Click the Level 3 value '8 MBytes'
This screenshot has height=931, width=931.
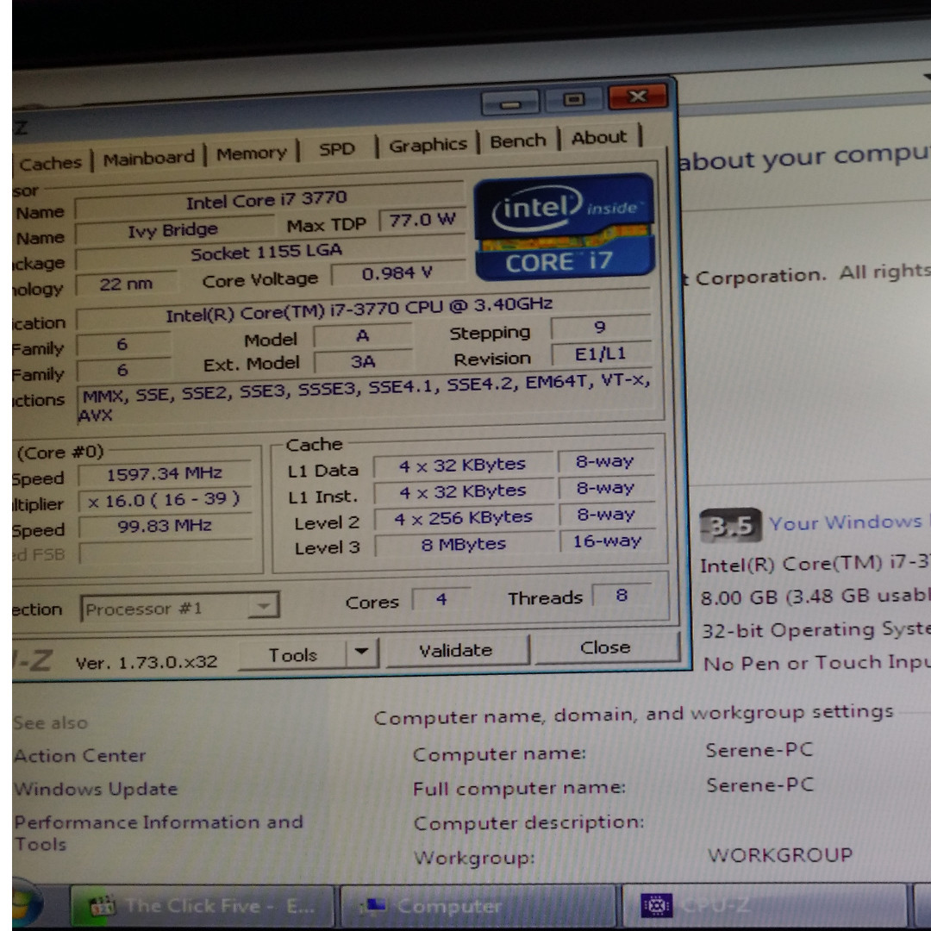465,544
